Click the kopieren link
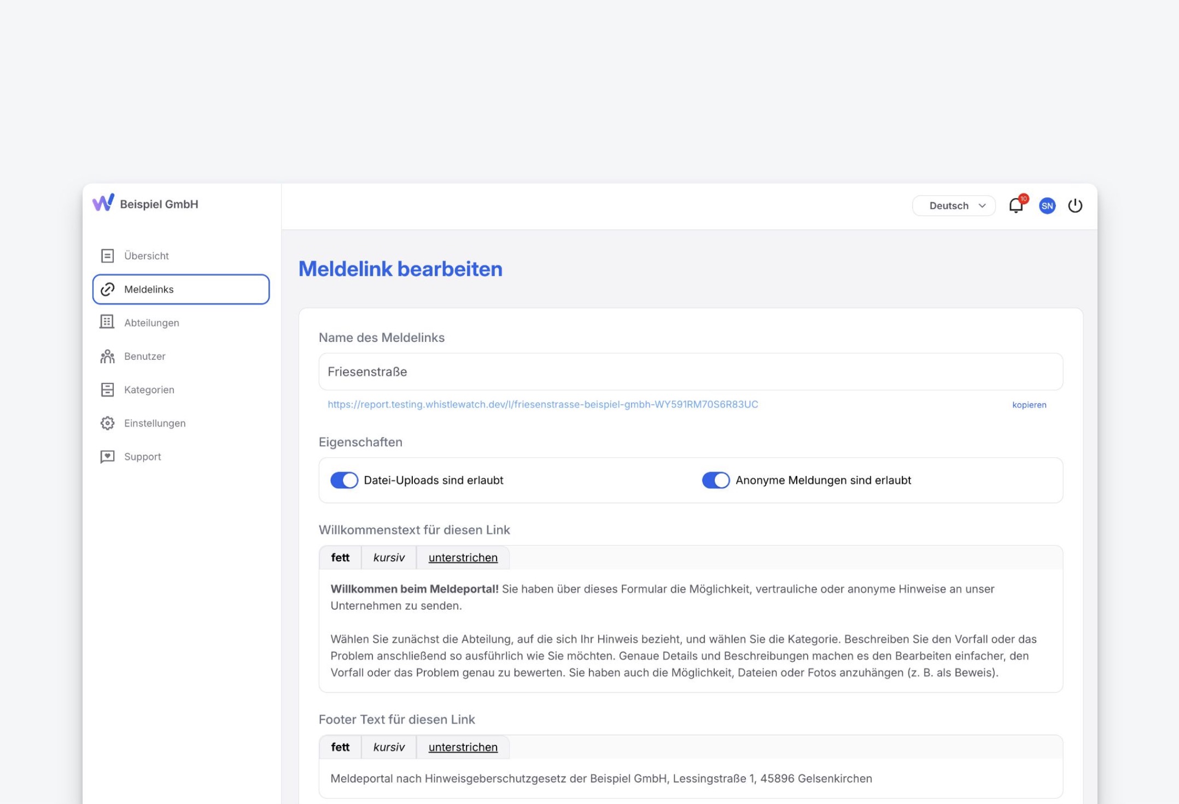The height and width of the screenshot is (804, 1179). point(1029,405)
